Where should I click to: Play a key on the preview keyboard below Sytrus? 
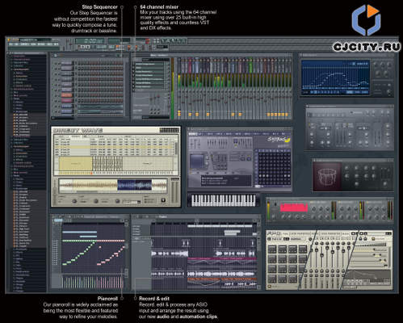[x=224, y=200]
